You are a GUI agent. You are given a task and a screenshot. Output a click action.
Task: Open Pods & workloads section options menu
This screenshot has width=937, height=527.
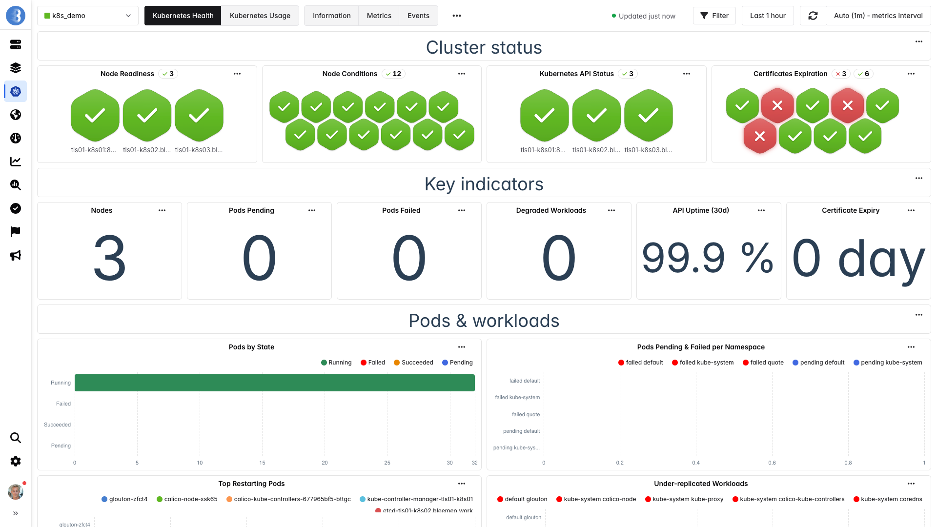(x=919, y=315)
